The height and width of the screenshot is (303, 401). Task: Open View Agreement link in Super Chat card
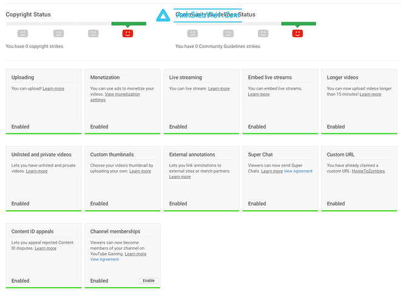point(298,171)
